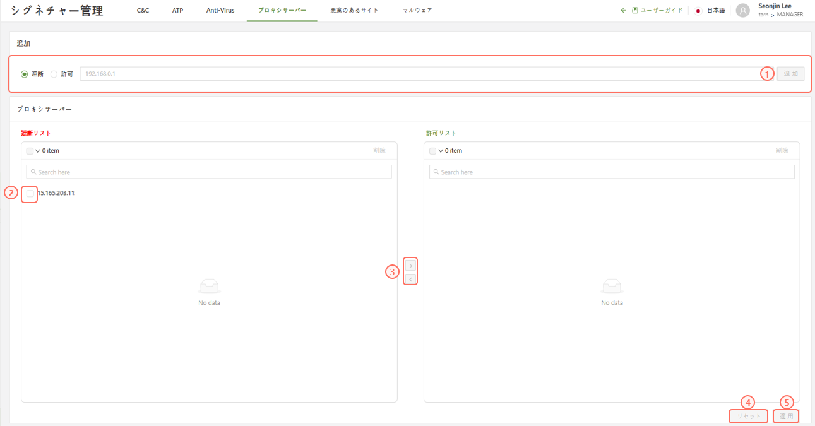
Task: Check the 15.165.203.11 checkbox
Action: point(30,193)
